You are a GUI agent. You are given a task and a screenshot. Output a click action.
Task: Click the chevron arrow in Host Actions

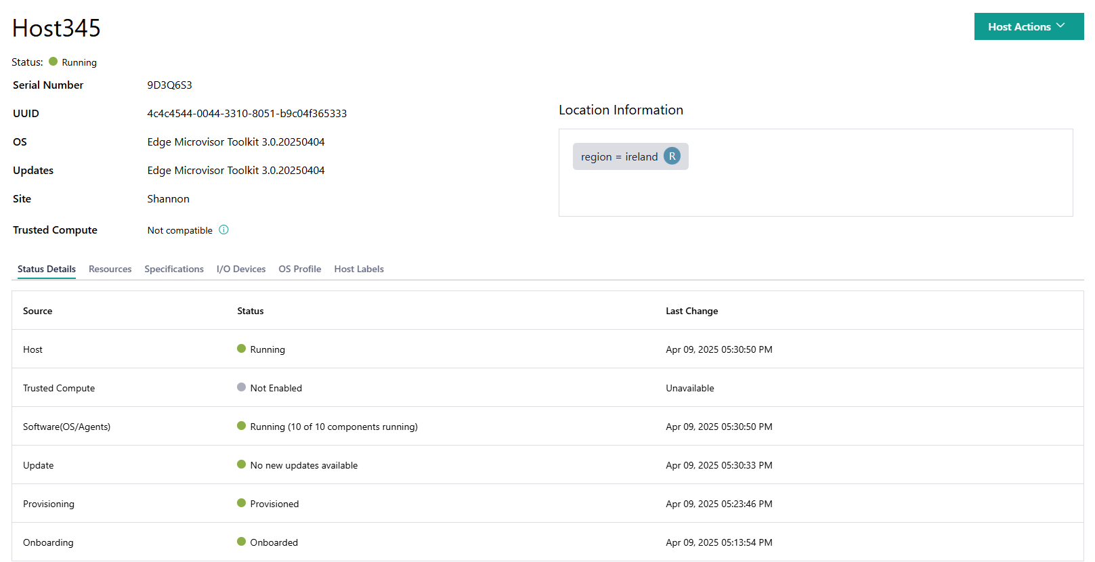click(1060, 26)
